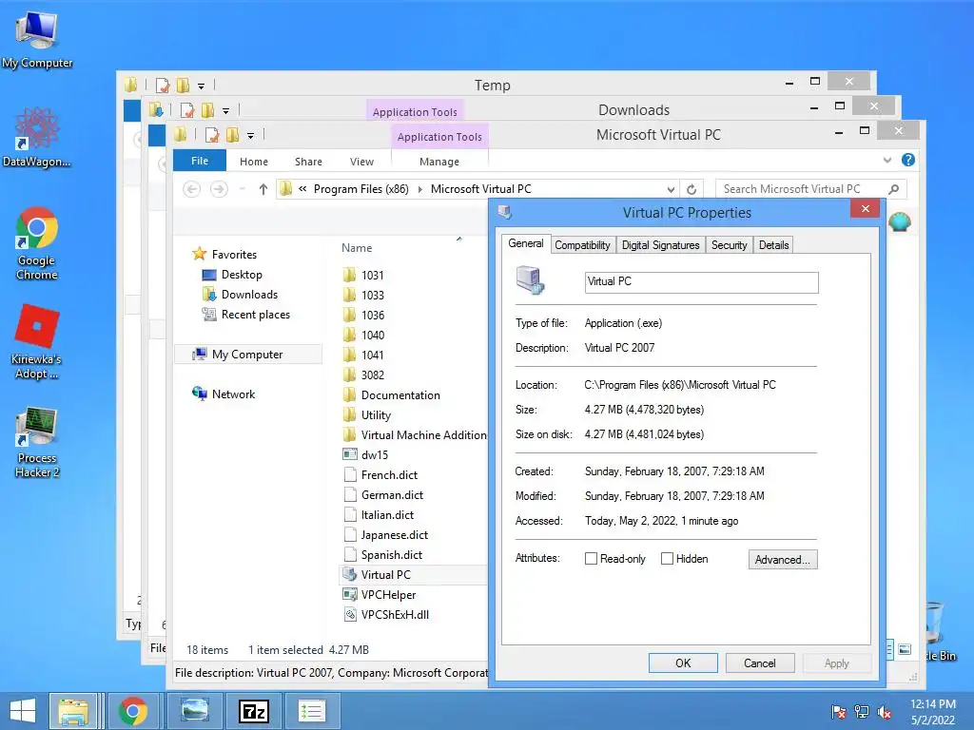
Task: Click the muted volume tray icon
Action: [885, 711]
